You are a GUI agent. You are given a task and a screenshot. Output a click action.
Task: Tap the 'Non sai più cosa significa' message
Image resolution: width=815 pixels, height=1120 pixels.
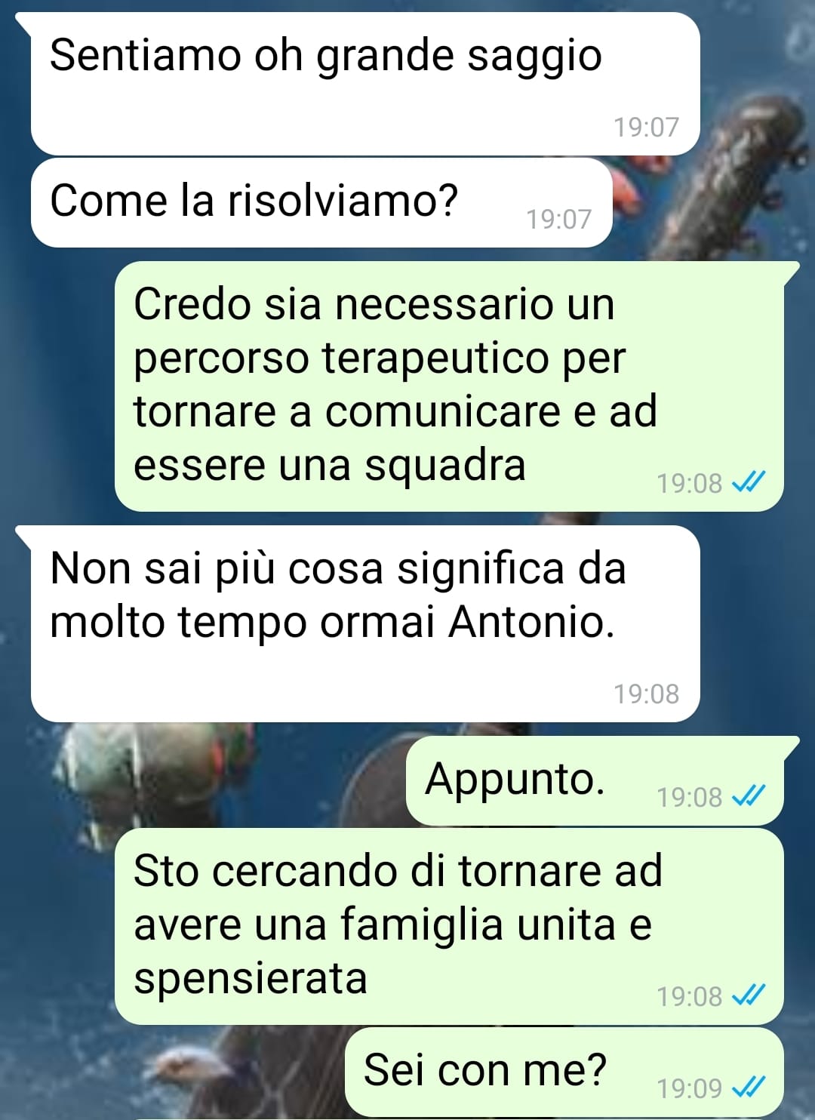(365, 624)
